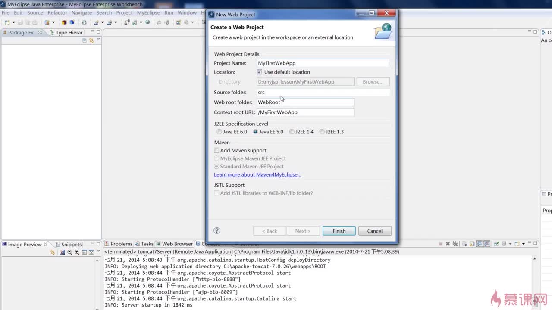Click Open Console icon
The width and height of the screenshot is (552, 310).
pyautogui.click(x=517, y=244)
